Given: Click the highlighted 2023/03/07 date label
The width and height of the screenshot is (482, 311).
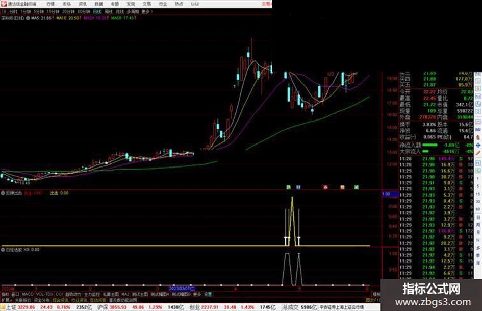Looking at the screenshot, I should tap(182, 289).
